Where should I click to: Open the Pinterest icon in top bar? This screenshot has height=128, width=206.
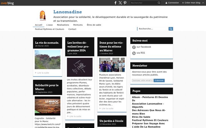pos(125,3)
